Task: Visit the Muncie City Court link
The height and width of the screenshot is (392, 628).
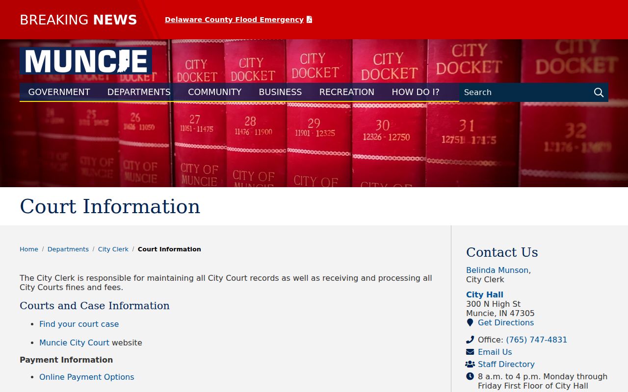Action: (x=75, y=343)
